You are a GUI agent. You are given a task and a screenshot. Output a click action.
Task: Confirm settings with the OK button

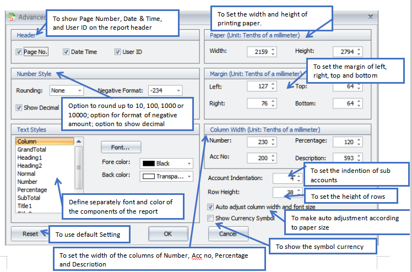[x=168, y=233]
